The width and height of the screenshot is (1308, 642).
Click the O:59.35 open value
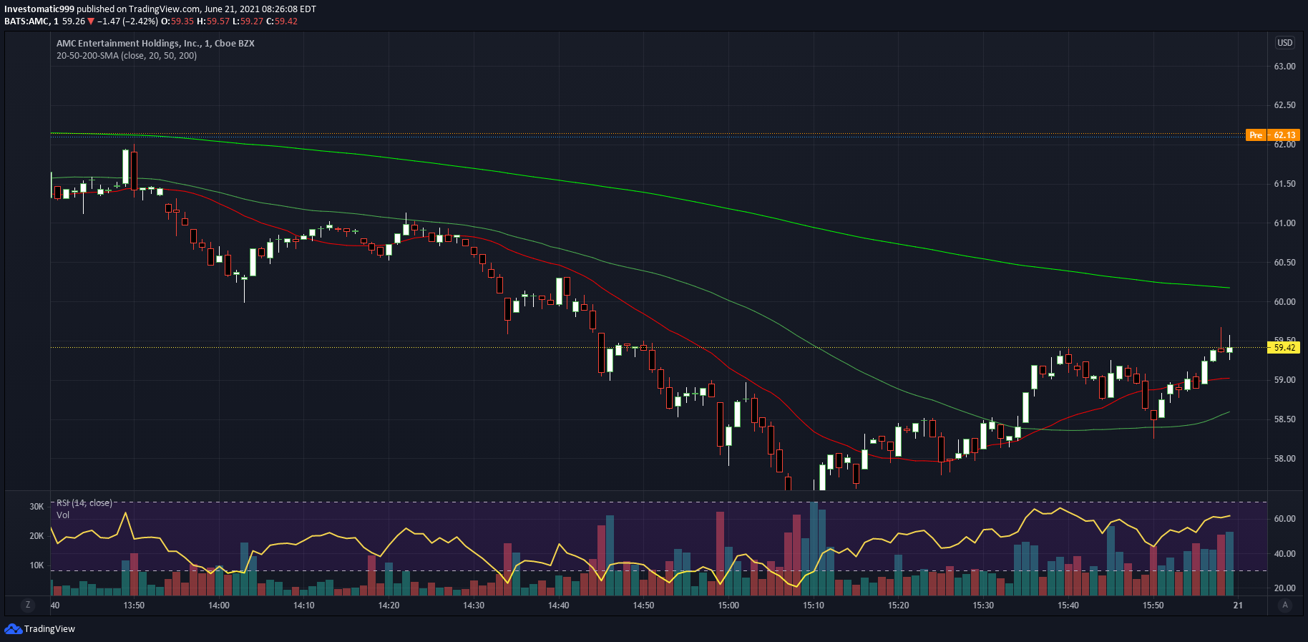point(177,21)
